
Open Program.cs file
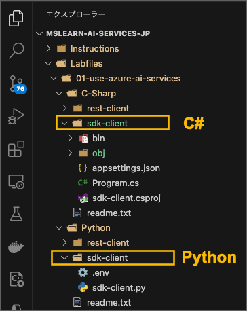click(115, 183)
